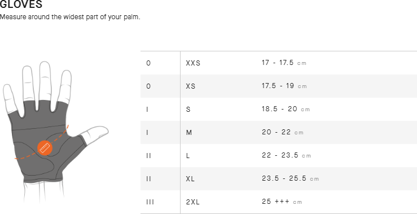The width and height of the screenshot is (417, 214).
Task: Click the 23.5 - 25.5 cm measurement
Action: tap(290, 178)
